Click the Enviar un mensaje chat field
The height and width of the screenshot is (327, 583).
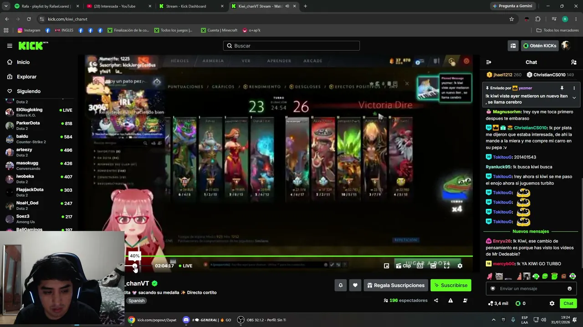point(531,288)
